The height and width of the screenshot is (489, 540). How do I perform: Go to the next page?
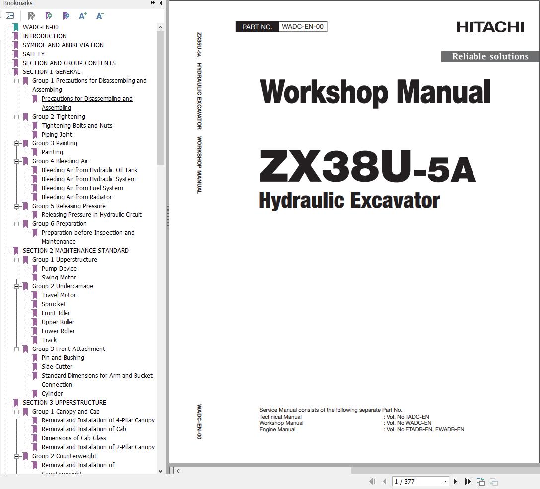[x=455, y=481]
